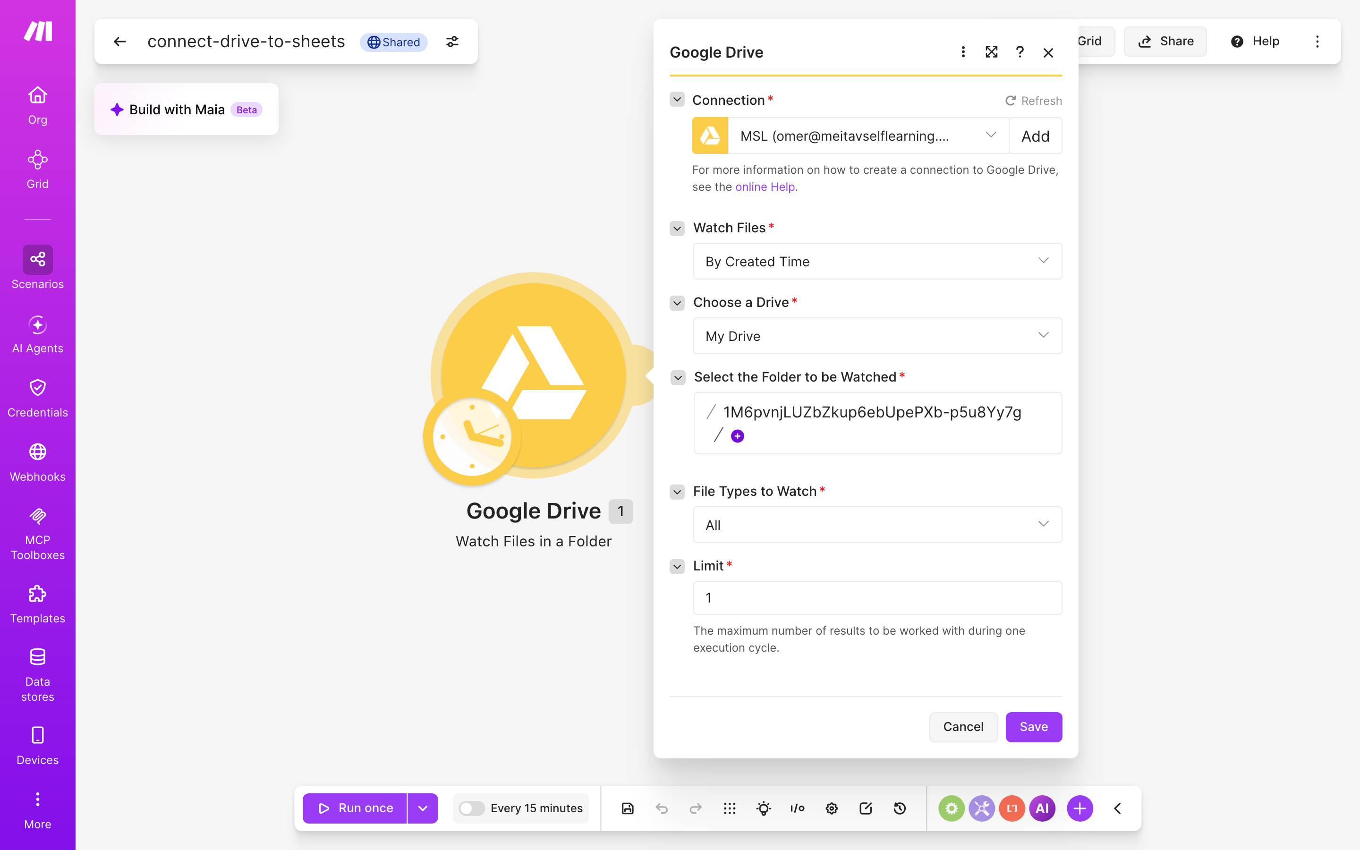
Task: Collapse the Limit section chevron
Action: click(x=677, y=567)
